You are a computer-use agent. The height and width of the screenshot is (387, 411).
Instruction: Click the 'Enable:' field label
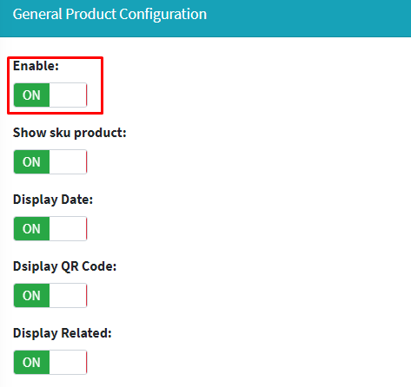(x=36, y=66)
